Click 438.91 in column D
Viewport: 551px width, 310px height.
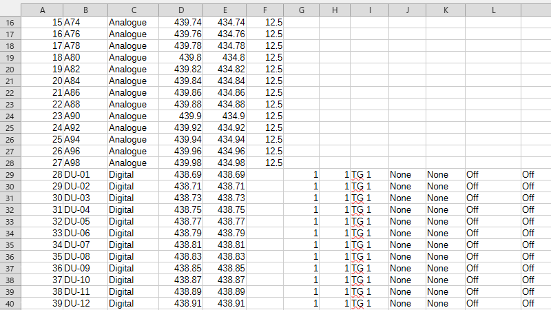(180, 303)
